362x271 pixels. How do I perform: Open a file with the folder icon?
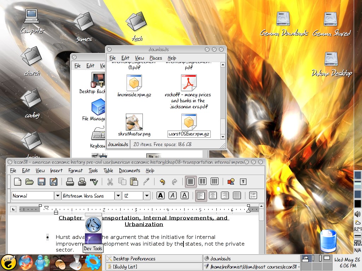click(x=30, y=182)
